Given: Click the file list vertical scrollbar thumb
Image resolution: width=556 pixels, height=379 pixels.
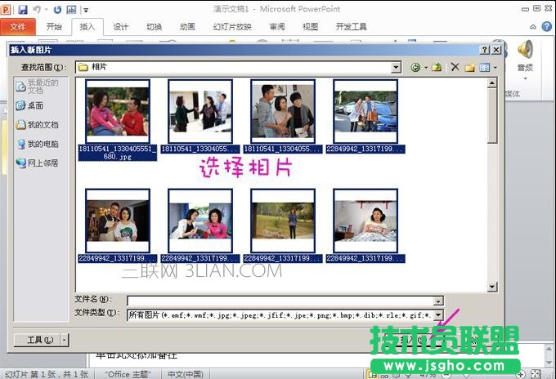Looking at the screenshot, I should click(x=492, y=116).
